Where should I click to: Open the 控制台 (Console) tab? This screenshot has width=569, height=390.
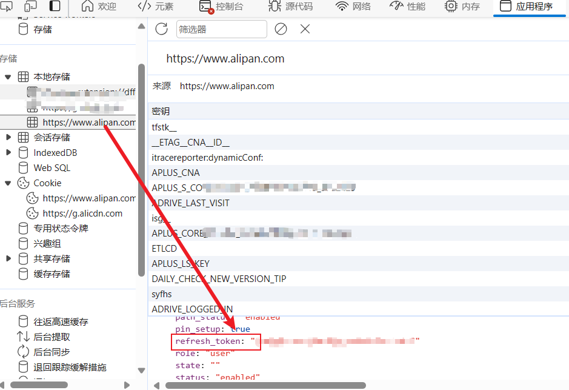coord(221,6)
